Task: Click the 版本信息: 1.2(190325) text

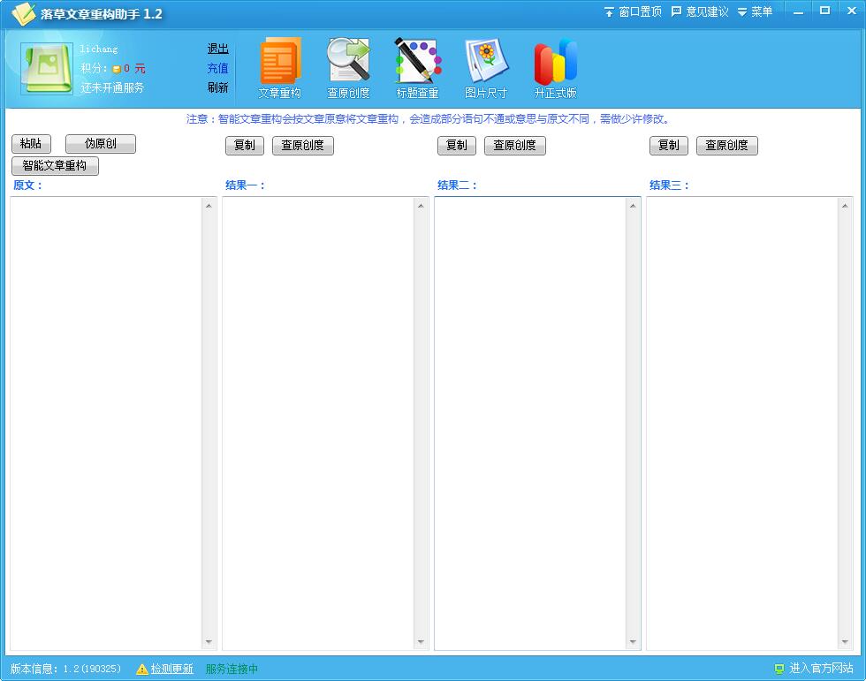Action: (x=65, y=669)
